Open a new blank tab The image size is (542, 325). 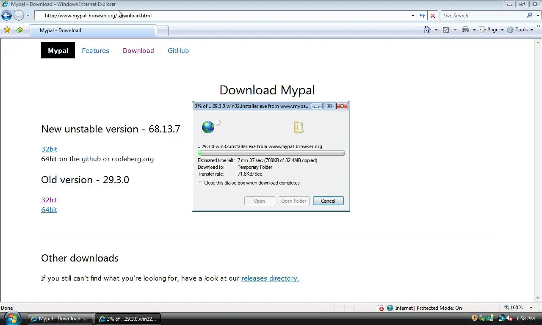tap(162, 30)
